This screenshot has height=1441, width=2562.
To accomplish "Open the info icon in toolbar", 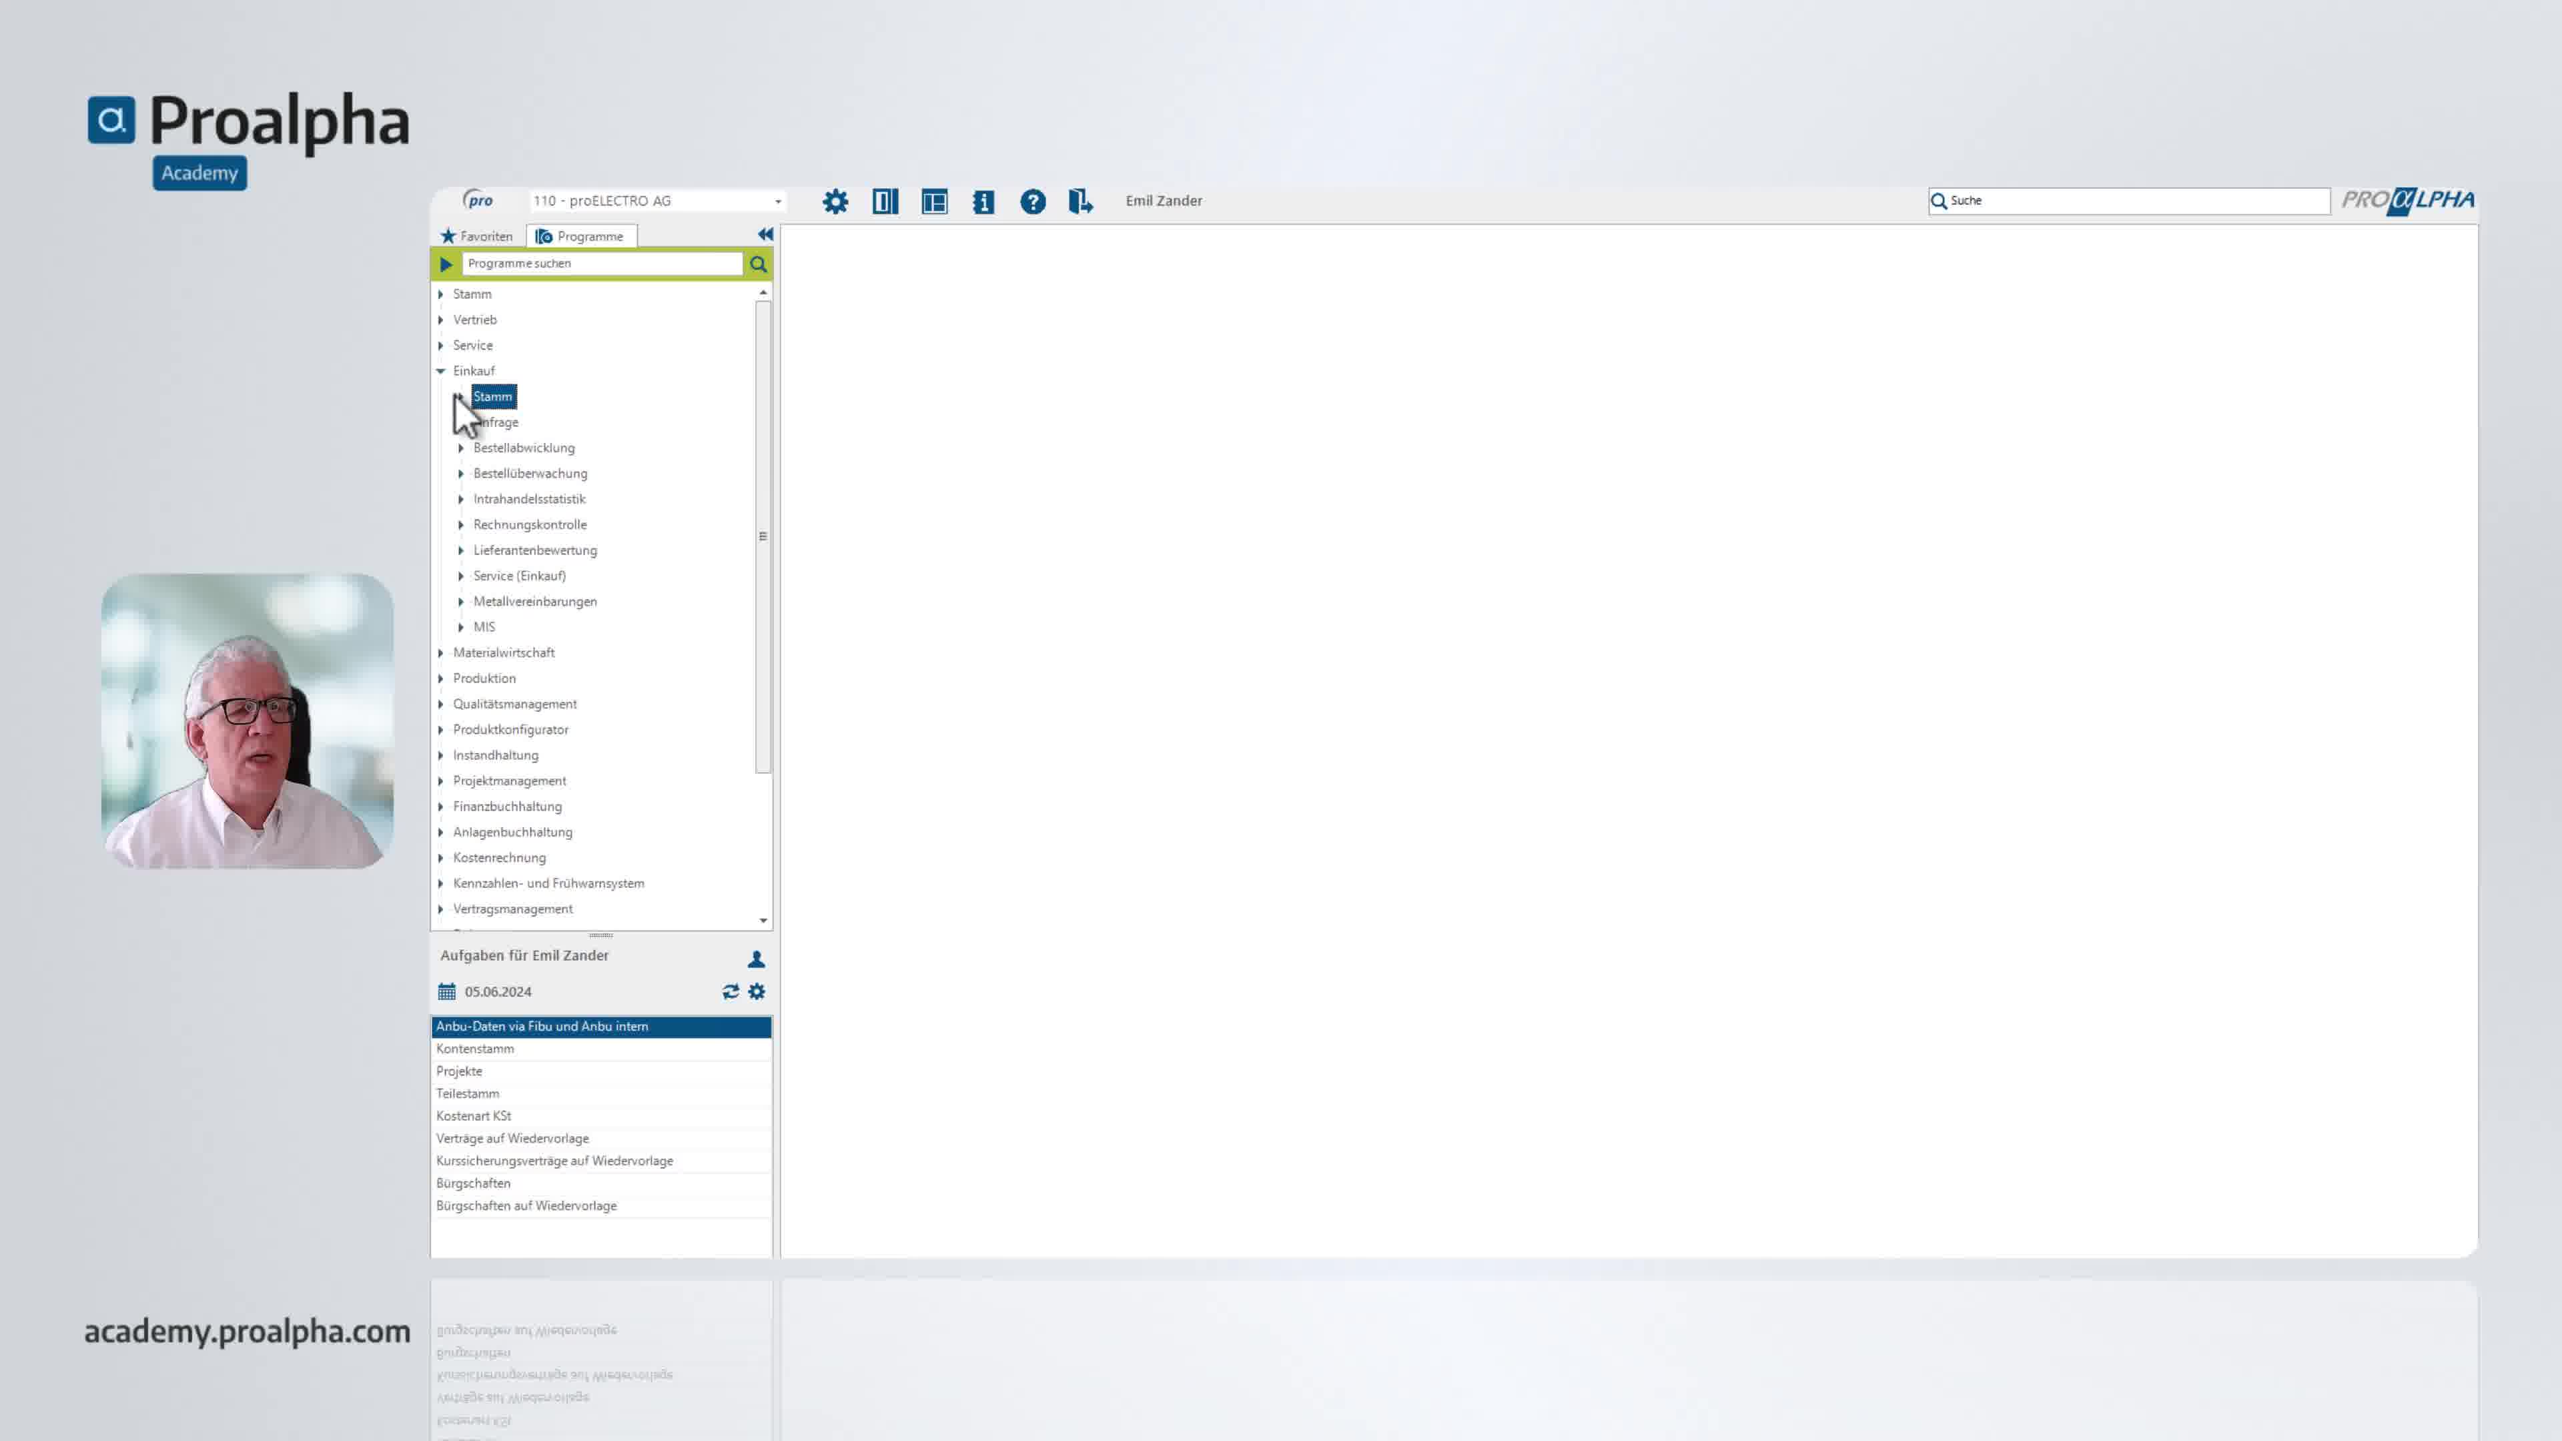I will (983, 202).
